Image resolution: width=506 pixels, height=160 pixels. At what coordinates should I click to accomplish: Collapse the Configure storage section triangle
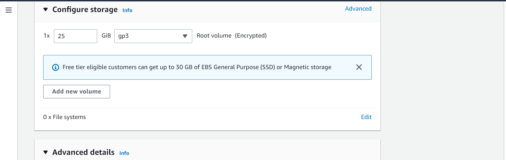click(x=46, y=9)
